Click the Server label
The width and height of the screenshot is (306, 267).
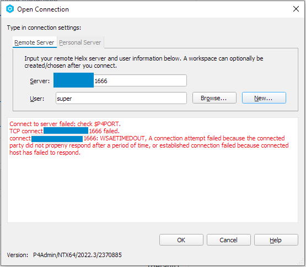(x=40, y=81)
